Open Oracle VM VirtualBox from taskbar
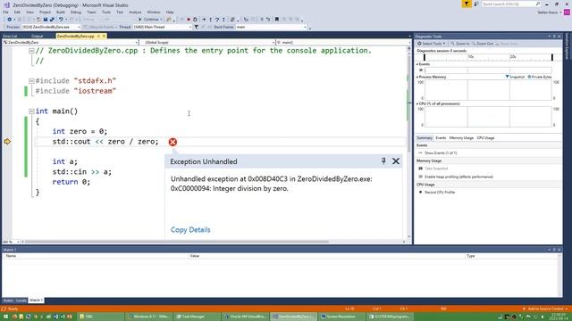 (x=246, y=317)
